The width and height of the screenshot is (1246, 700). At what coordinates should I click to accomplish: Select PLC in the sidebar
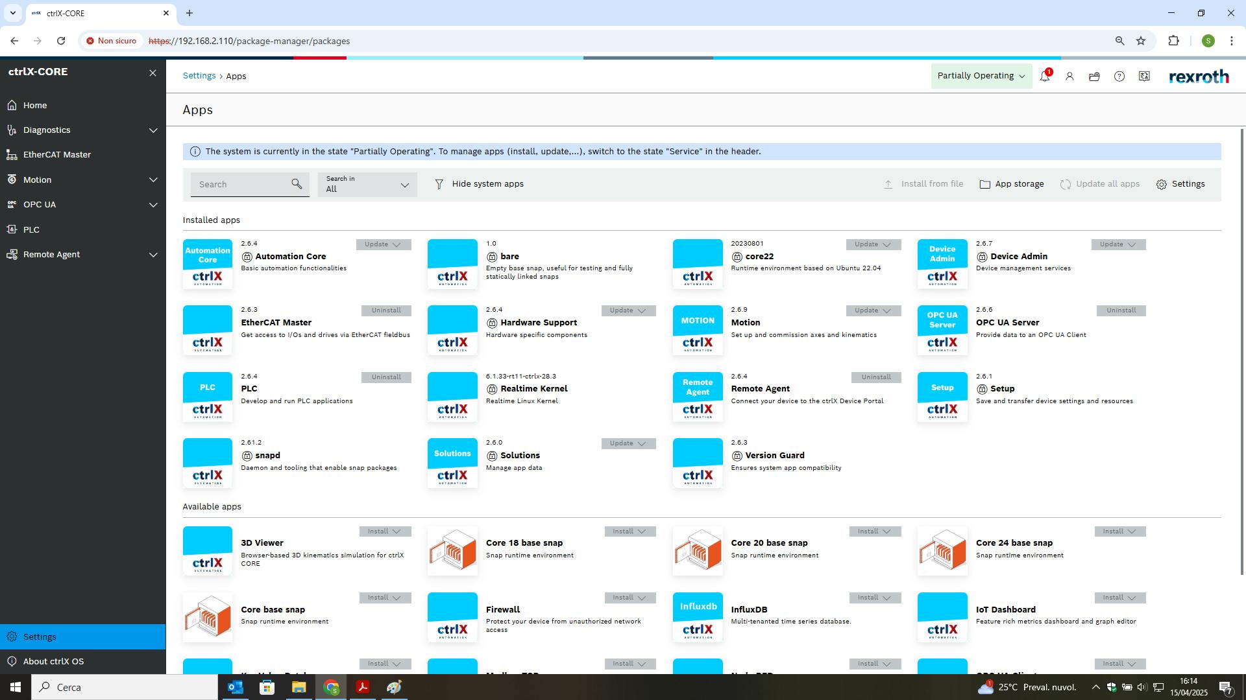click(x=31, y=229)
